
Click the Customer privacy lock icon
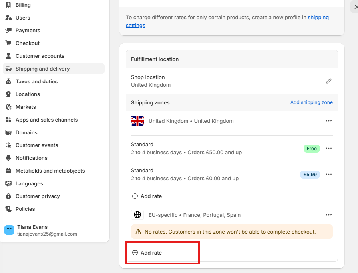(x=8, y=196)
